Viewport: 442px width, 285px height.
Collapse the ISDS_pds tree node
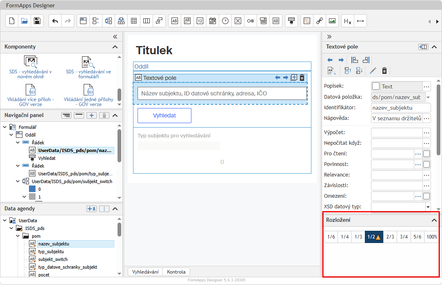(x=11, y=228)
